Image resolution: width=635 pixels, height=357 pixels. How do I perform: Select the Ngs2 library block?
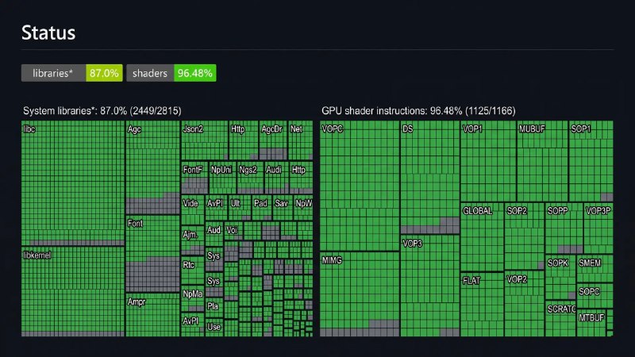tap(250, 178)
